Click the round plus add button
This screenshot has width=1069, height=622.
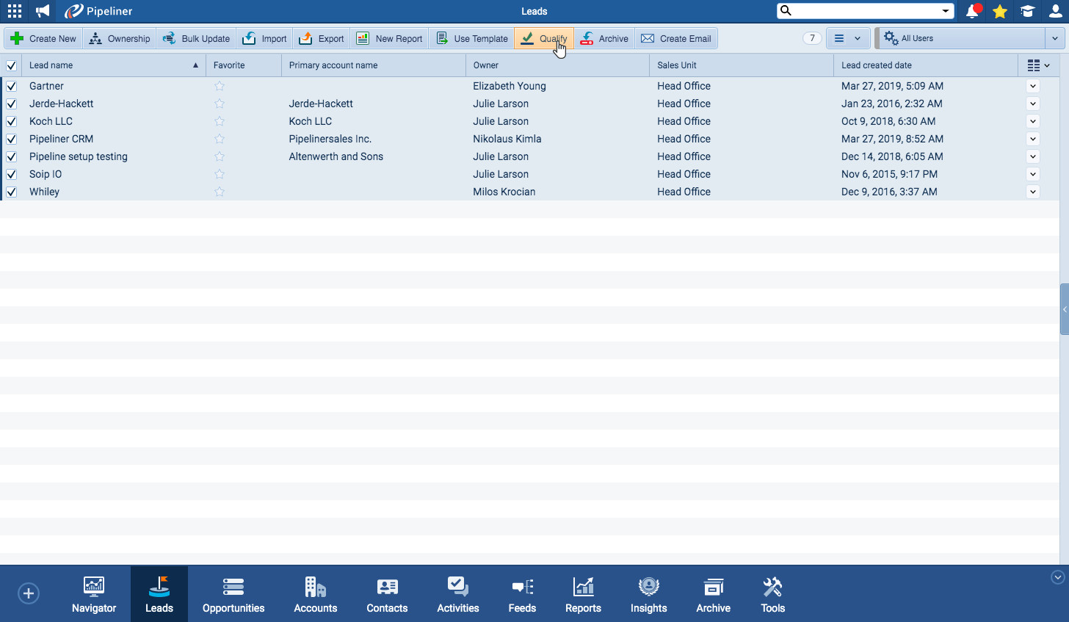(29, 593)
